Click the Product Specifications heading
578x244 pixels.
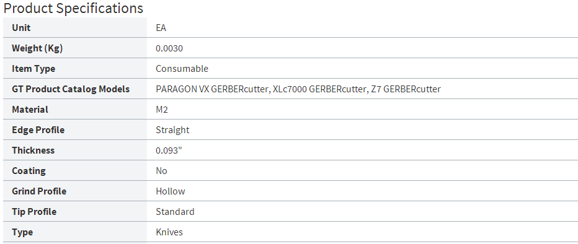click(73, 8)
